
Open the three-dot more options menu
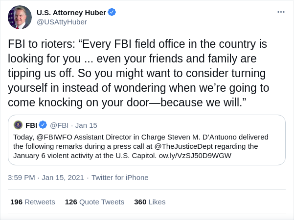(x=281, y=12)
